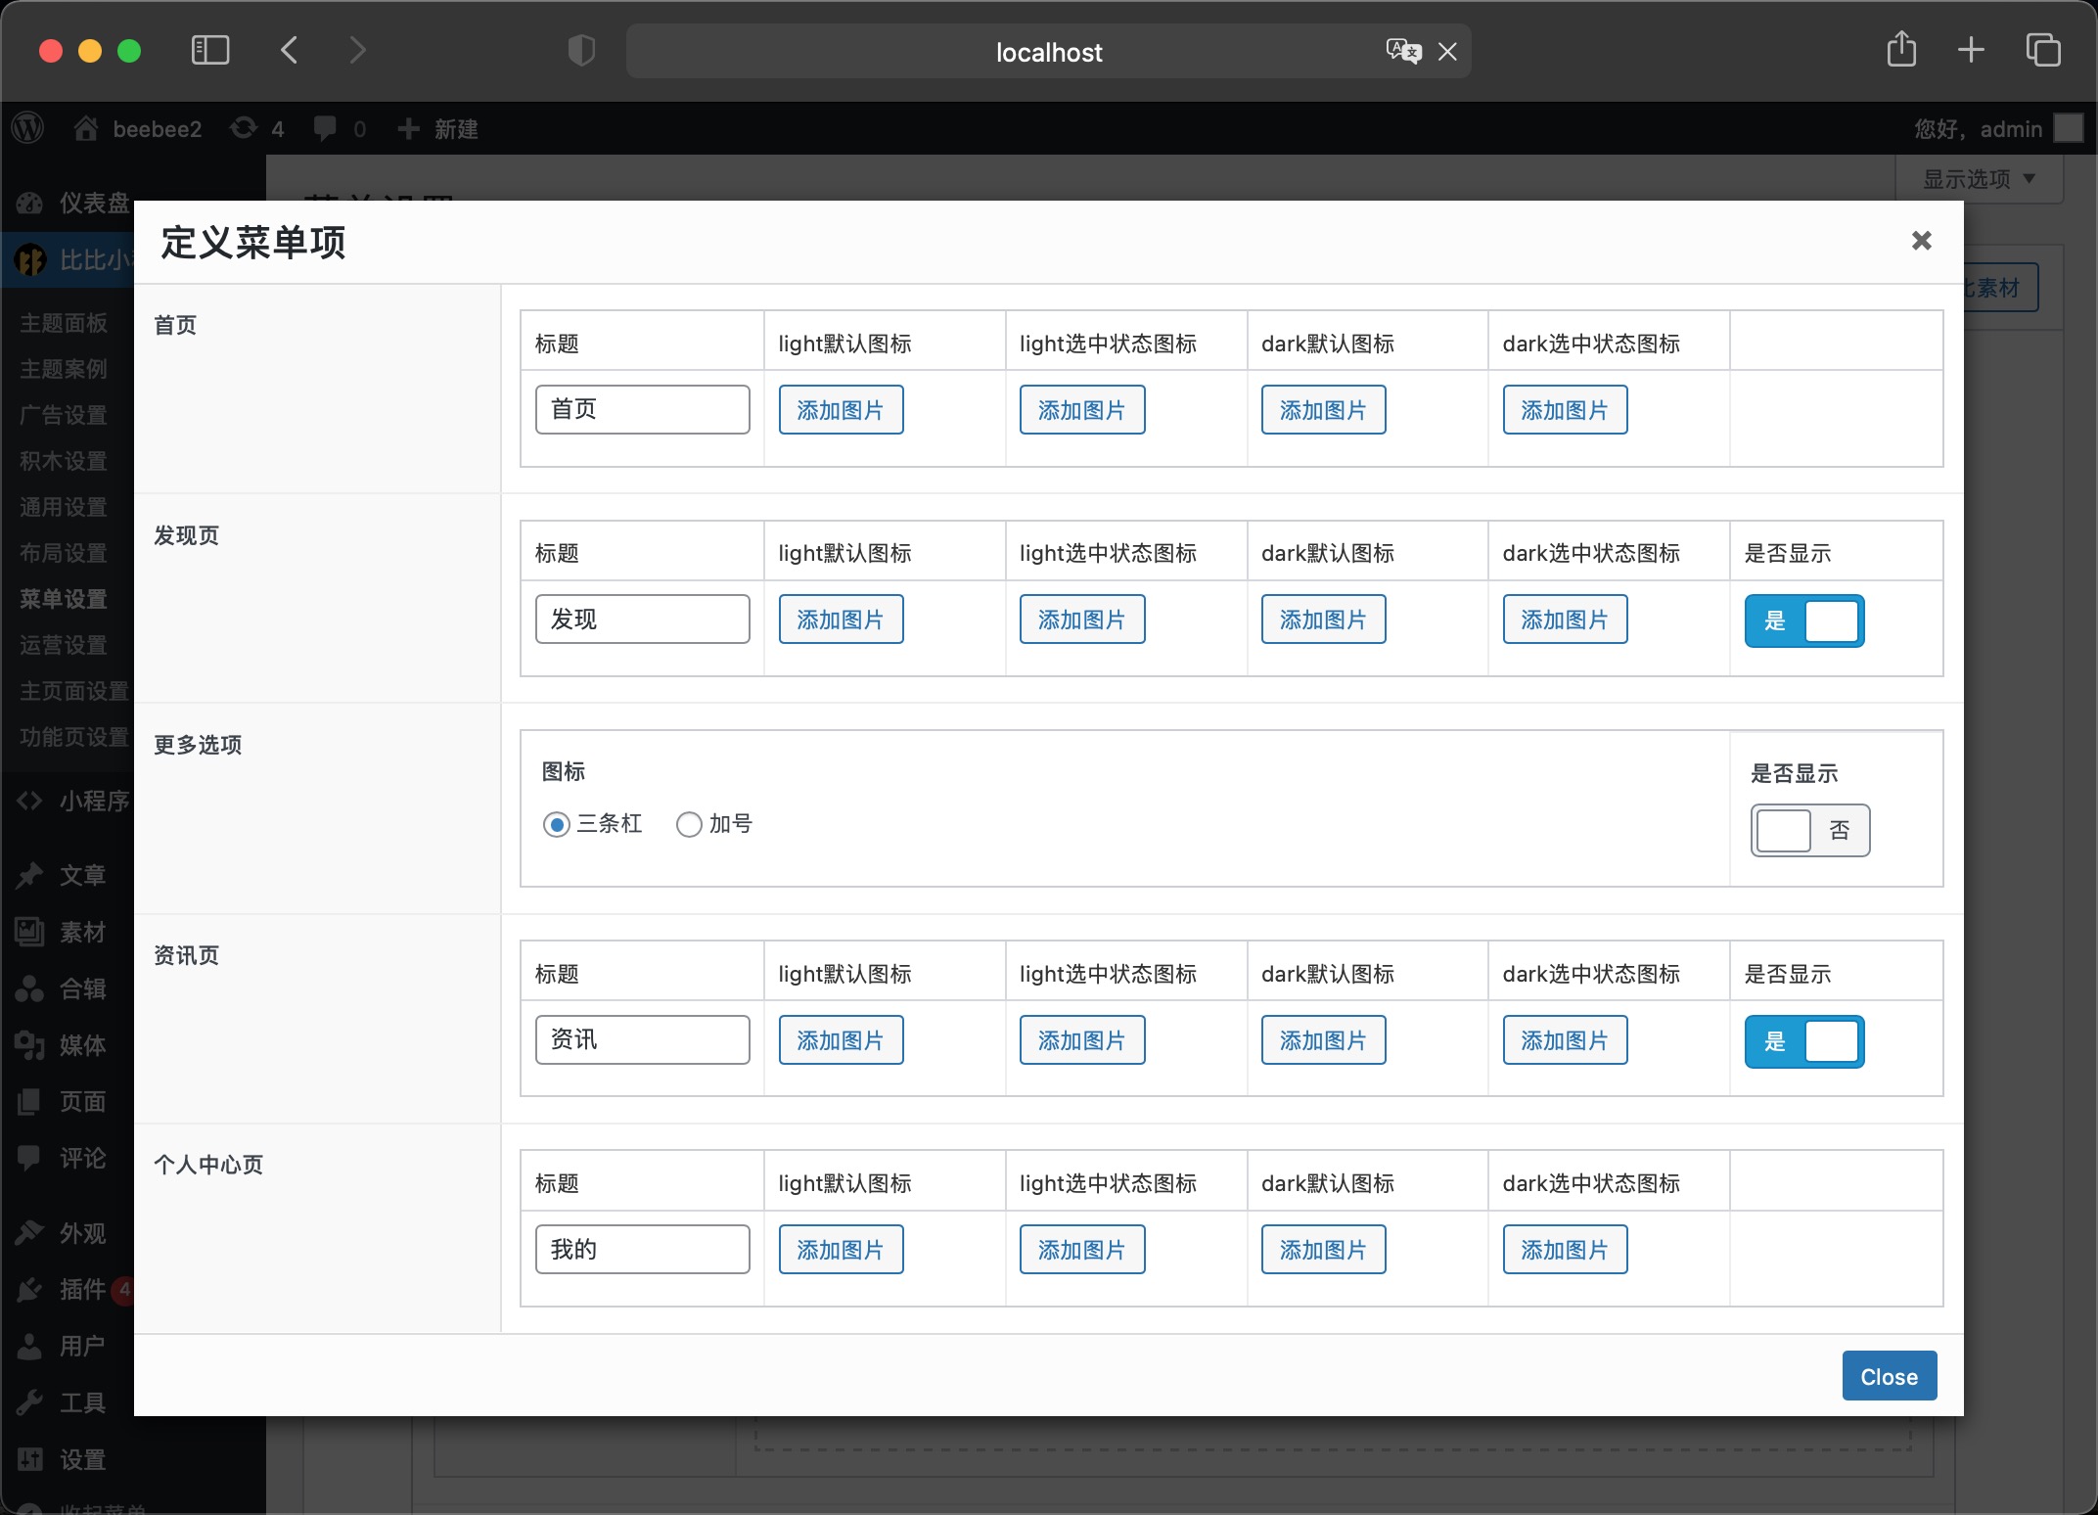Screen dimensions: 2098x1515
Task: Click the 发现 title input field
Action: pos(642,619)
